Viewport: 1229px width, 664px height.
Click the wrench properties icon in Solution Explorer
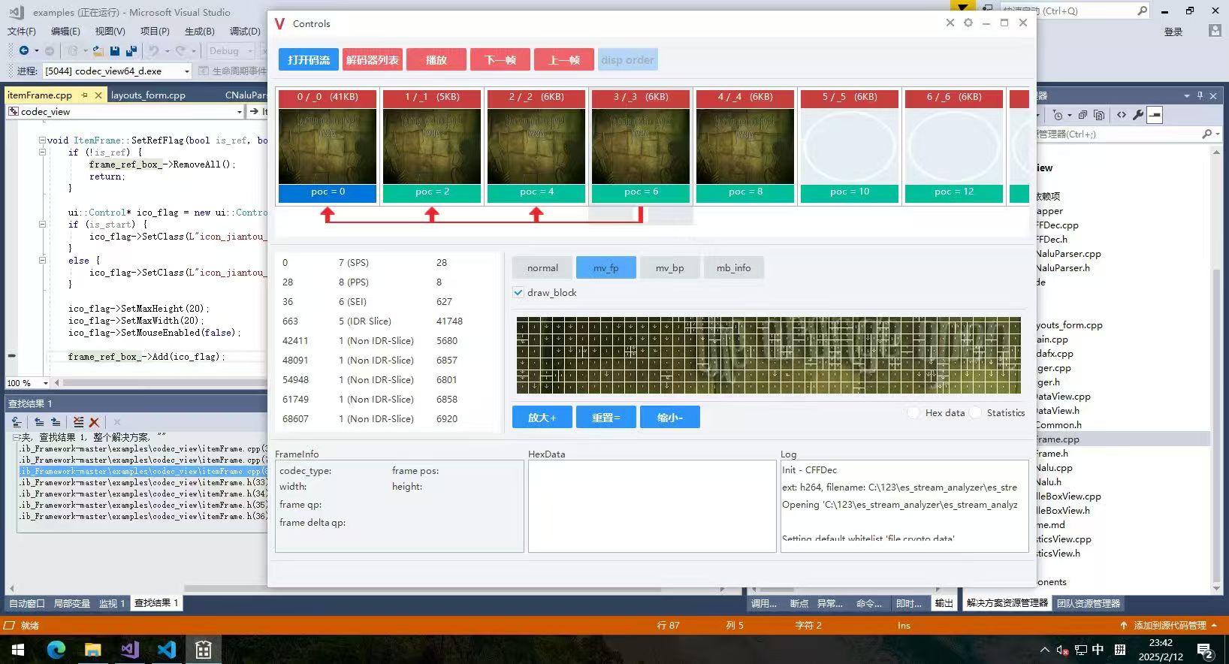point(1138,115)
